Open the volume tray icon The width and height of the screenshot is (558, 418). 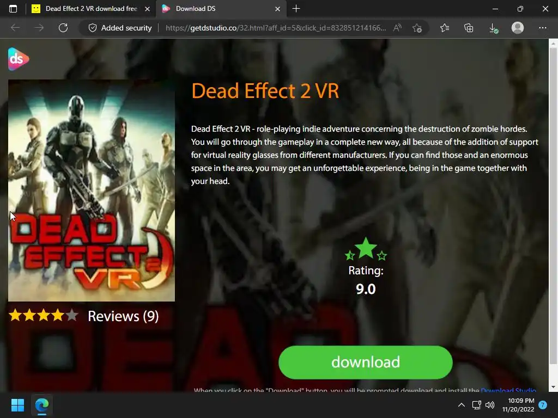tap(490, 405)
